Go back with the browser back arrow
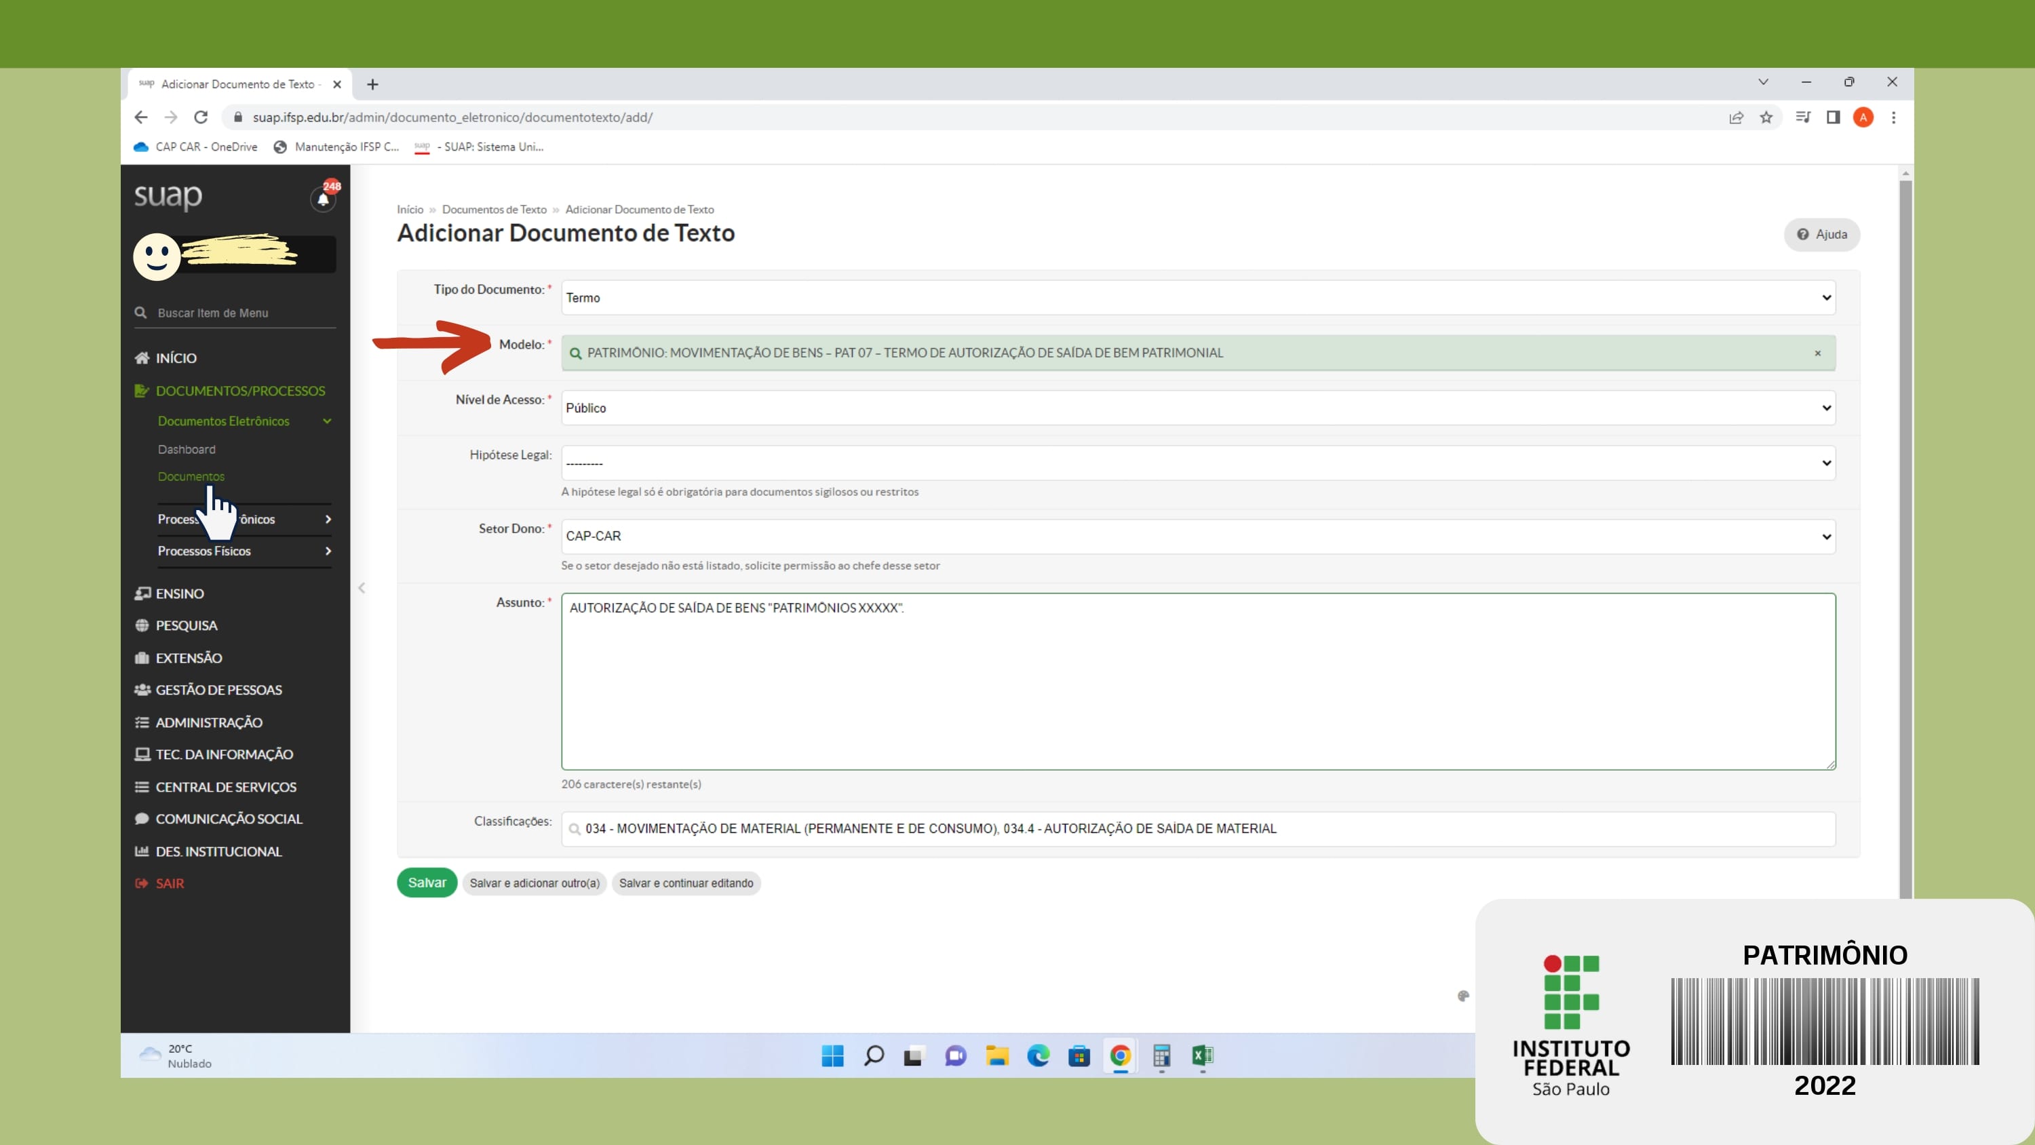 pyautogui.click(x=140, y=118)
